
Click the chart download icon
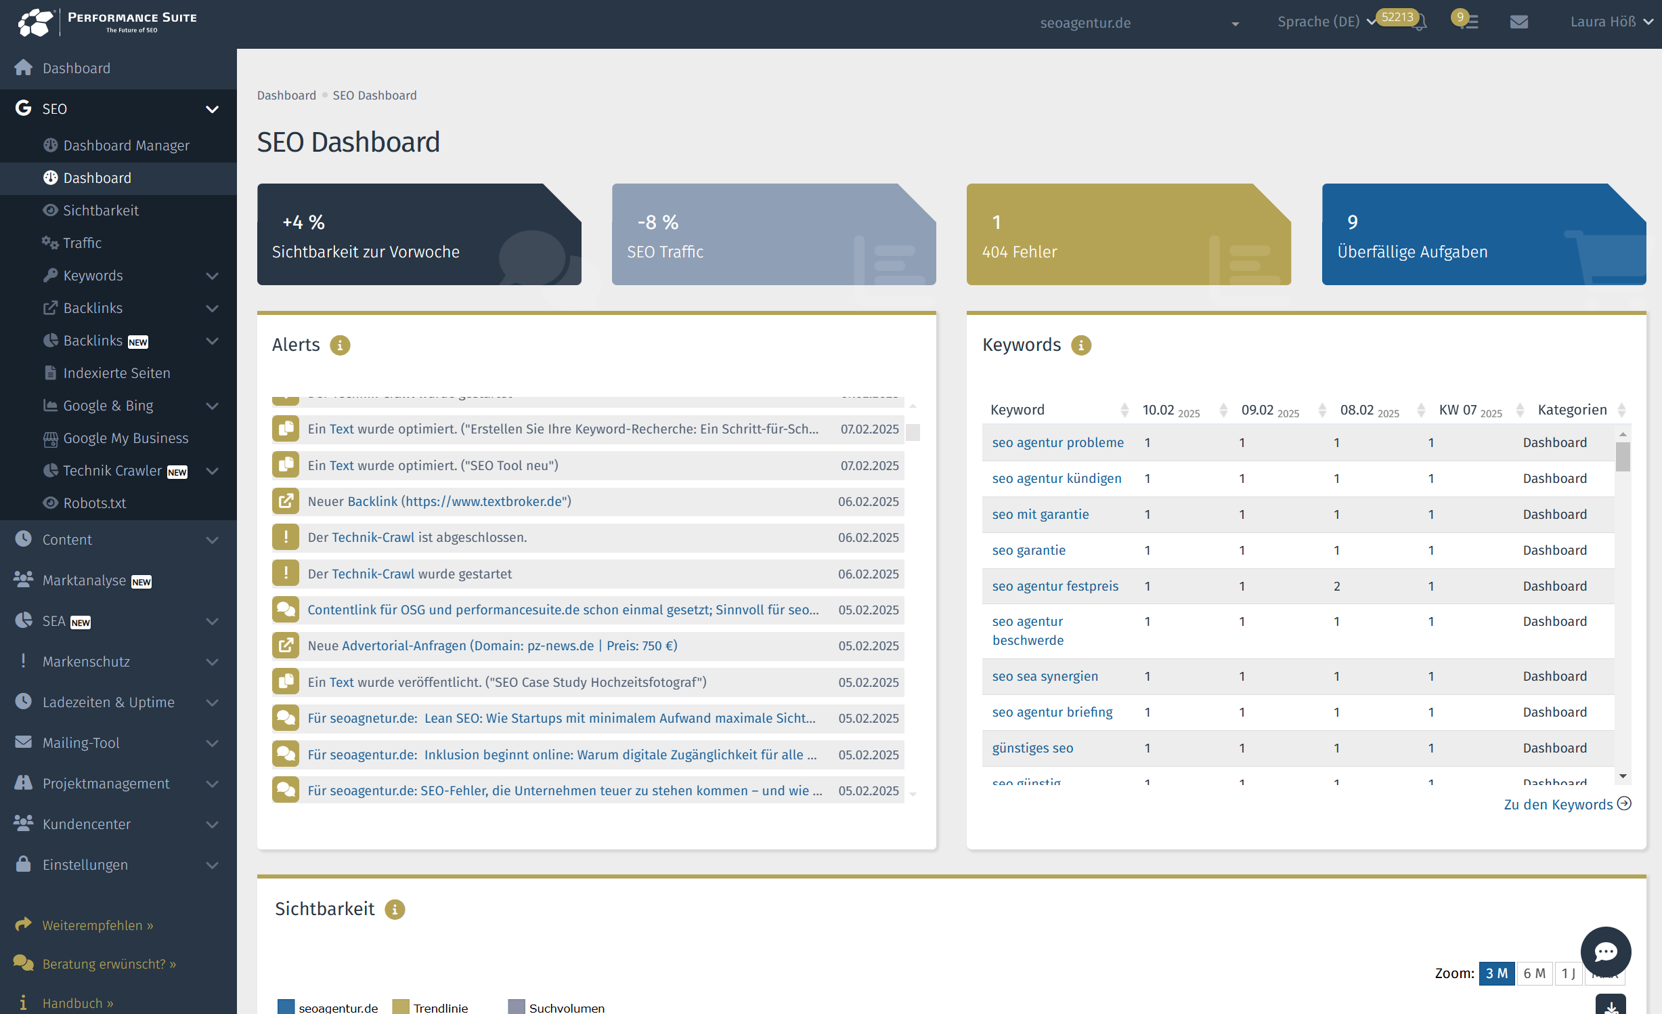[x=1611, y=1006]
